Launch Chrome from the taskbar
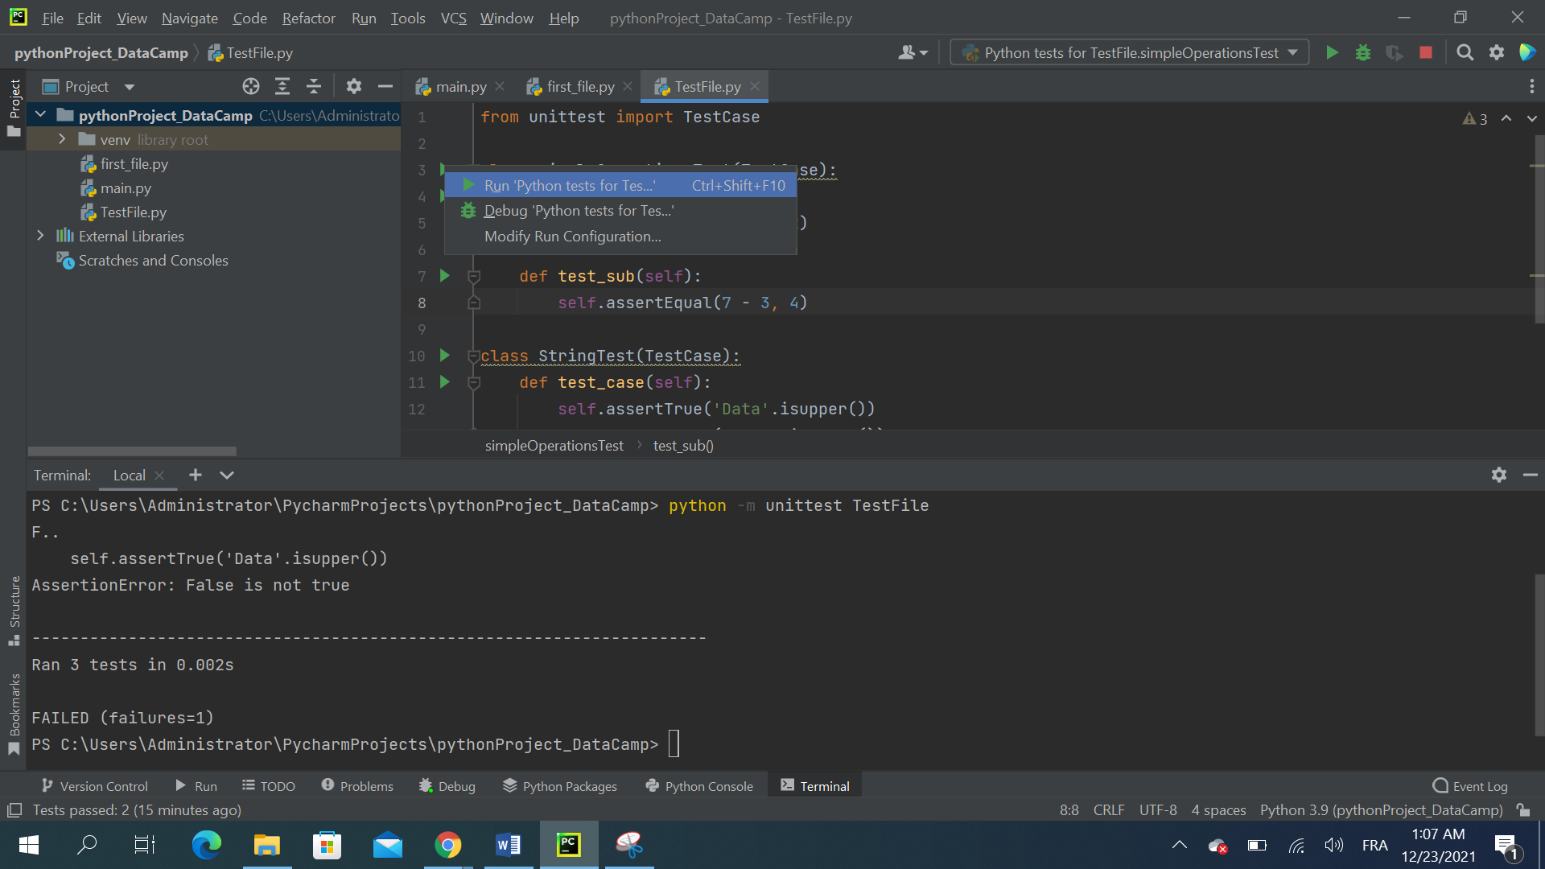 [x=448, y=845]
